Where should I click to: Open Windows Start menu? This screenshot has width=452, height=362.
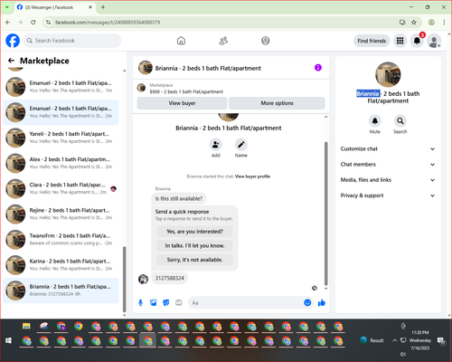8,340
